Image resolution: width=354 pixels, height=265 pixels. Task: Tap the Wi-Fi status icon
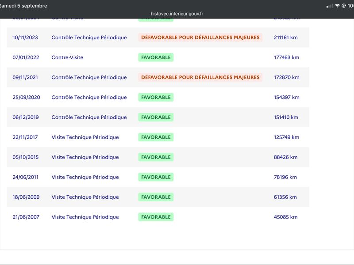coord(337,6)
